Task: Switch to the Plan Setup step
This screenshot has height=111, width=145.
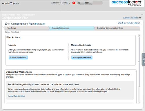Action: 27,28
